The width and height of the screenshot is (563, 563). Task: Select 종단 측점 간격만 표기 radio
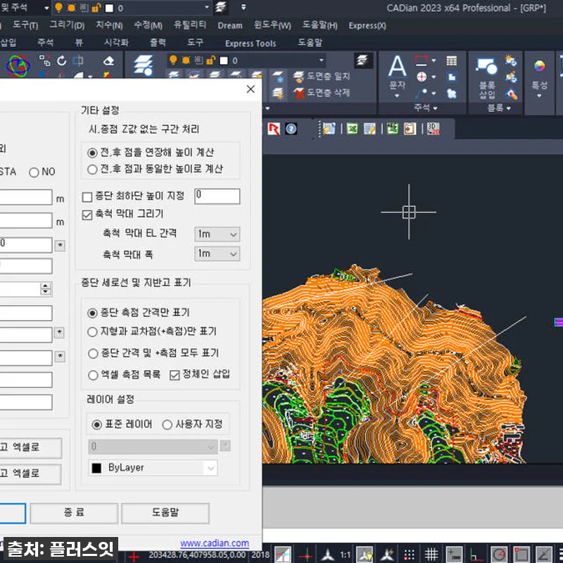92,313
